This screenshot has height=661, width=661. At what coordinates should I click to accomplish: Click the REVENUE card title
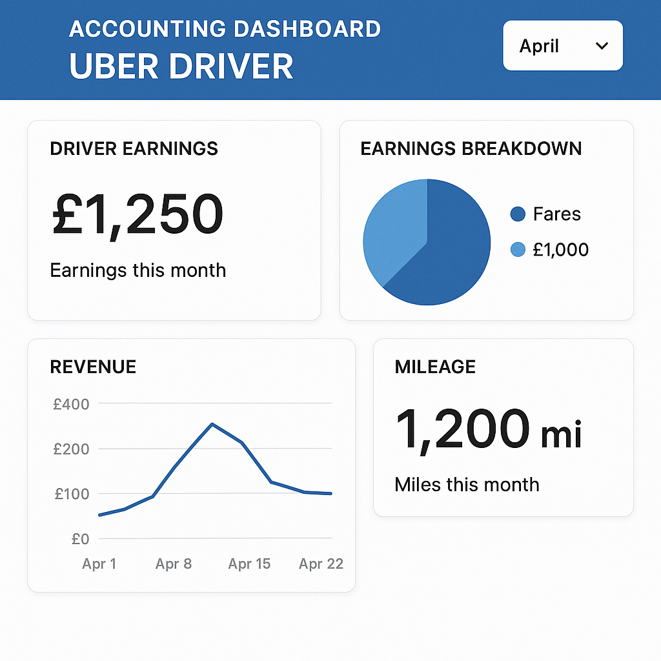pyautogui.click(x=93, y=367)
